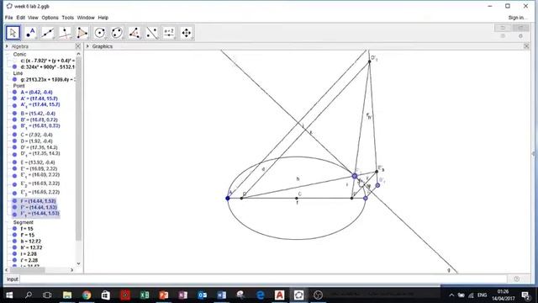538x303 pixels.
Task: Open Chrome from the taskbar
Action: pos(87,295)
